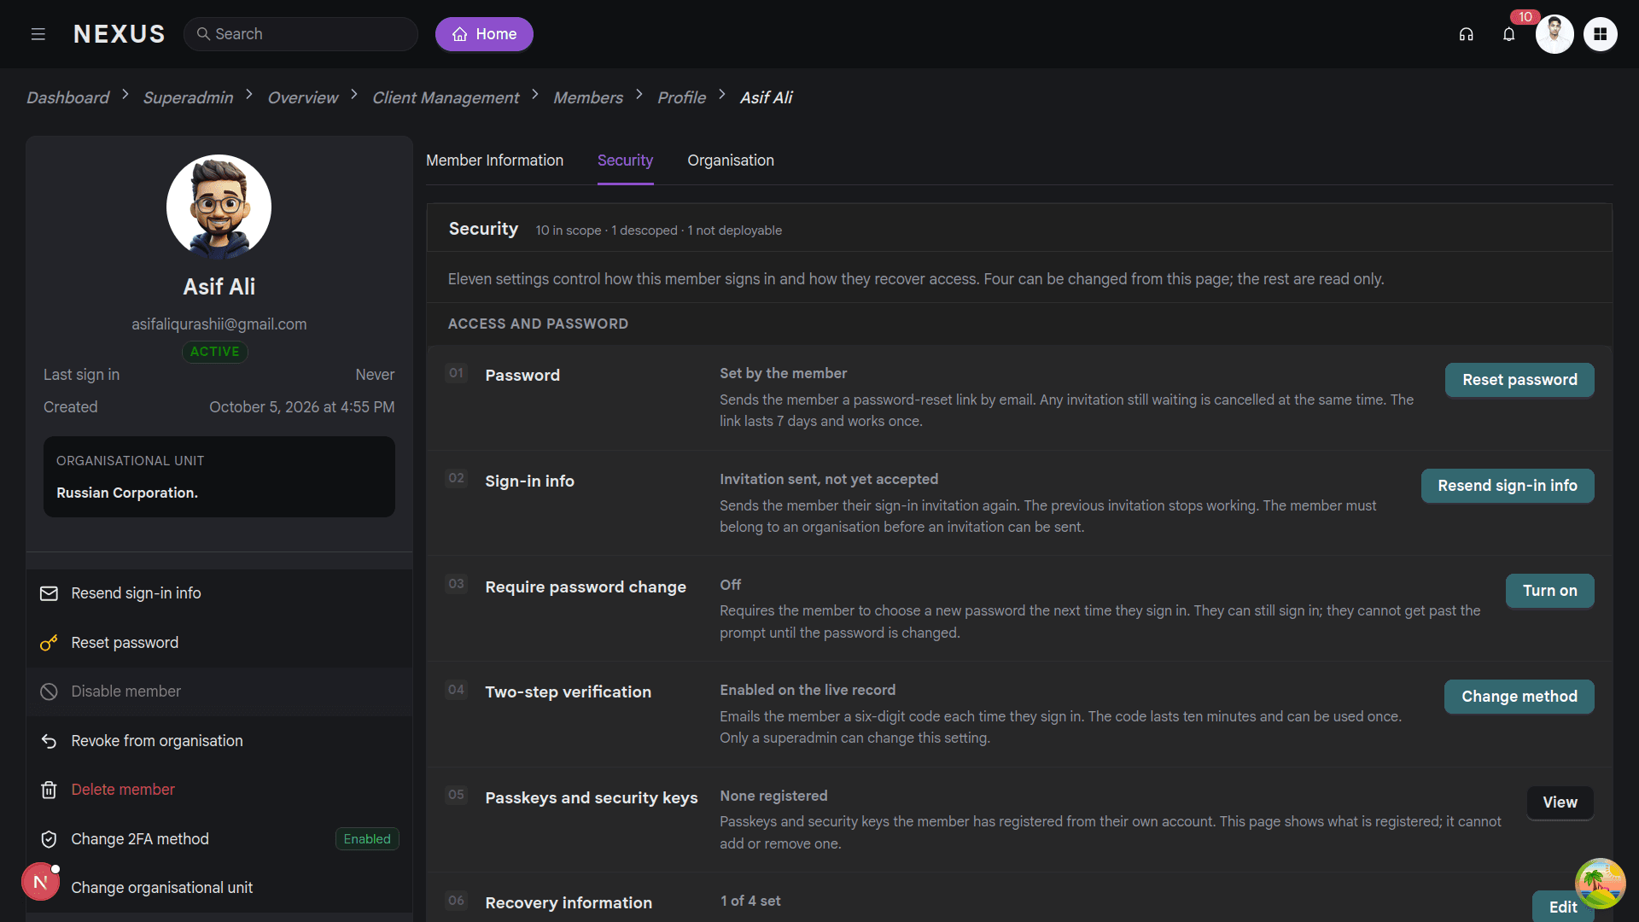Click 'None registered' passkeys status
The height and width of the screenshot is (922, 1639).
773,796
